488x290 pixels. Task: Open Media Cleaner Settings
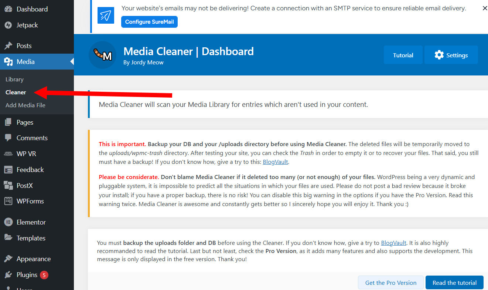tap(451, 55)
